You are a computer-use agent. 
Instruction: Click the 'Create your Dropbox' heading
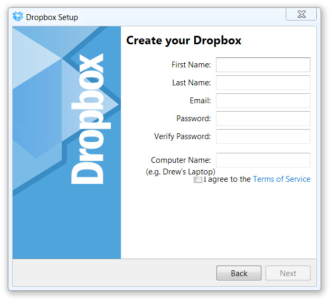coord(184,41)
